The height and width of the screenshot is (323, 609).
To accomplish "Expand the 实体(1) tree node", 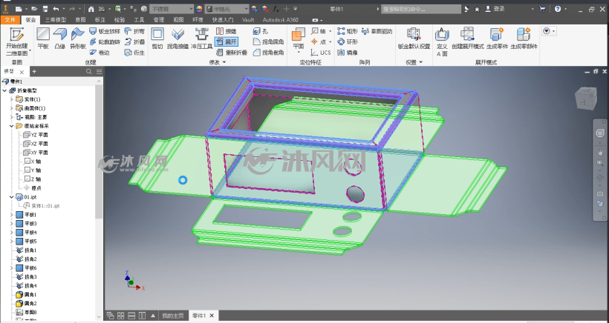I will click(12, 99).
